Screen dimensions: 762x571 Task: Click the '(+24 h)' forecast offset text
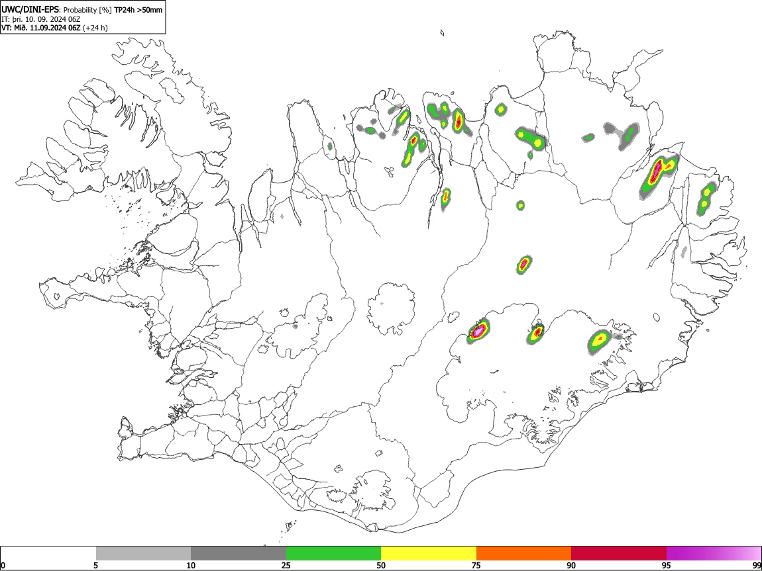(95, 28)
